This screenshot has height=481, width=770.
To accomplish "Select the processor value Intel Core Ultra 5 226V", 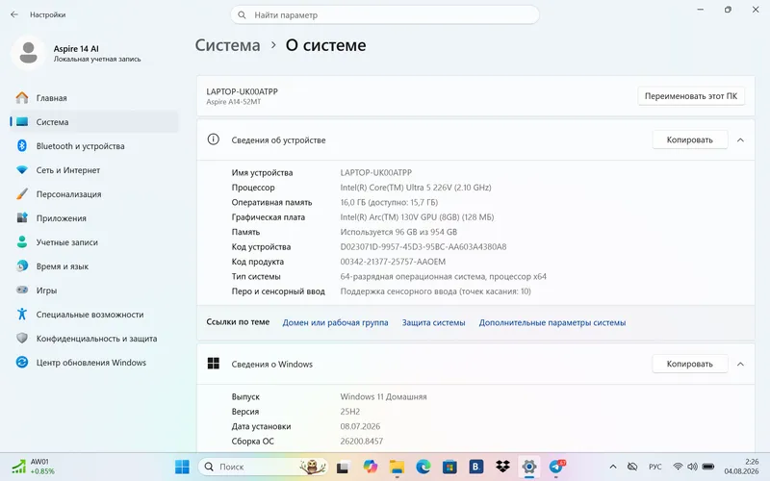I will pos(416,188).
